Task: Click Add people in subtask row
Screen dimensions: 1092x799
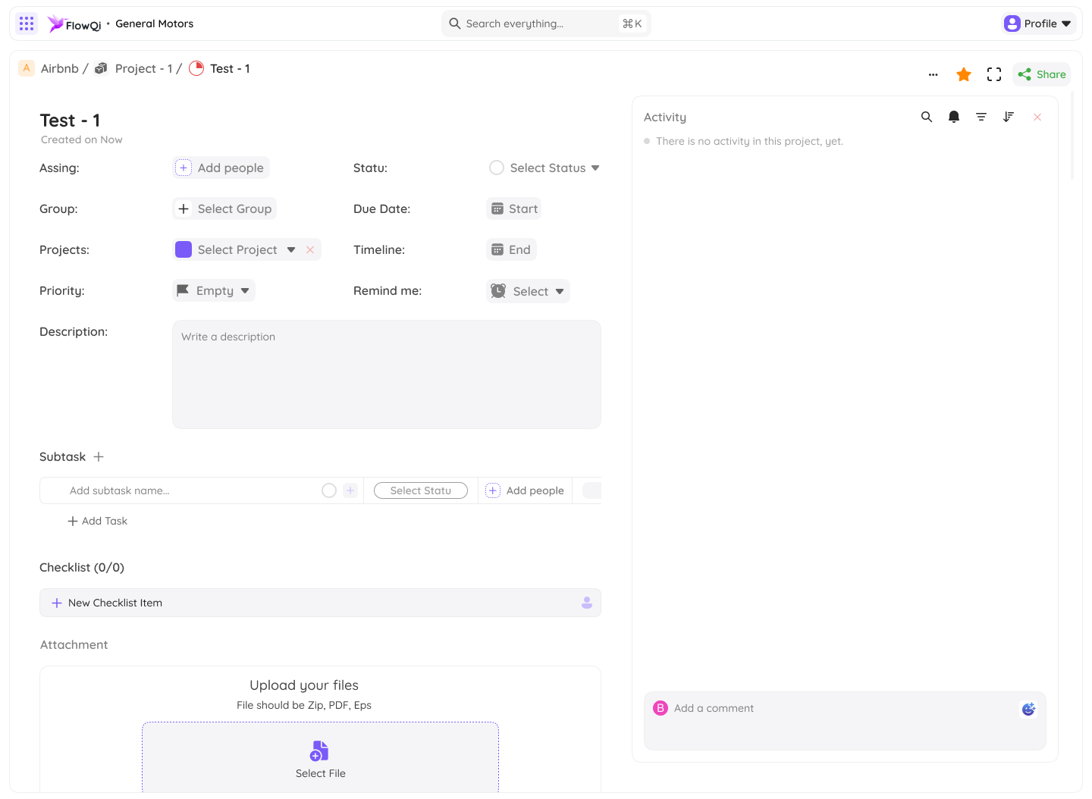Action: (525, 490)
